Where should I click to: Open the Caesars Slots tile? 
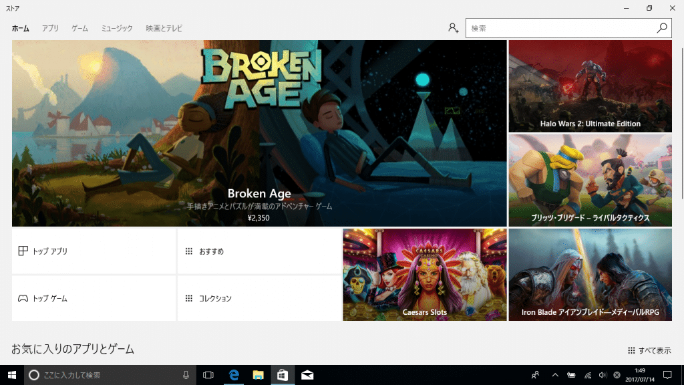click(x=424, y=275)
